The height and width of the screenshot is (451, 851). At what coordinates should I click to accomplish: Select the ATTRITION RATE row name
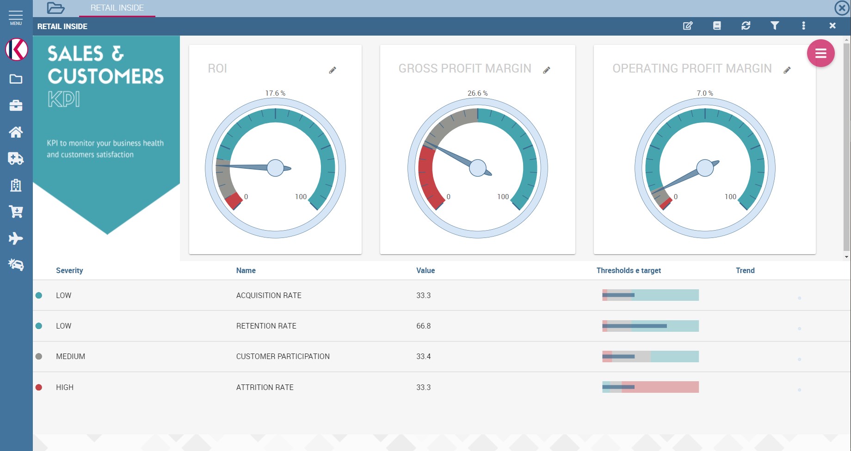[x=265, y=387]
